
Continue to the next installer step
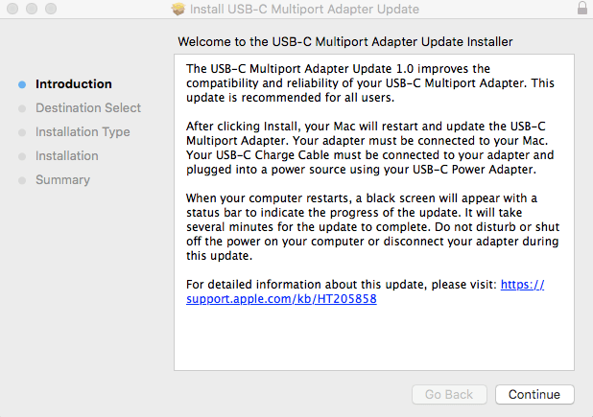[x=534, y=394]
